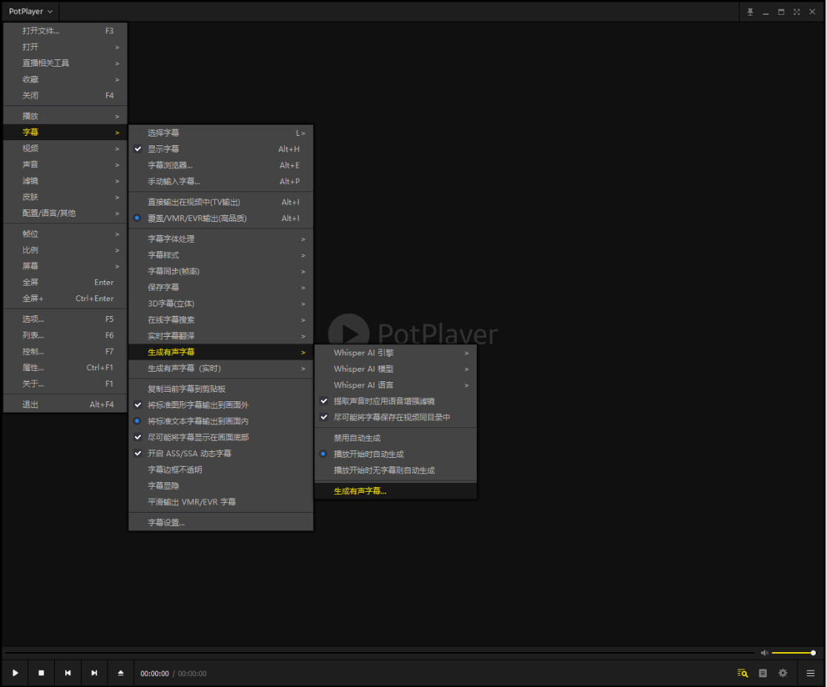Screen dimensions: 827x687
Task: Expand 实时字幕翻译 submenu
Action: click(x=221, y=336)
